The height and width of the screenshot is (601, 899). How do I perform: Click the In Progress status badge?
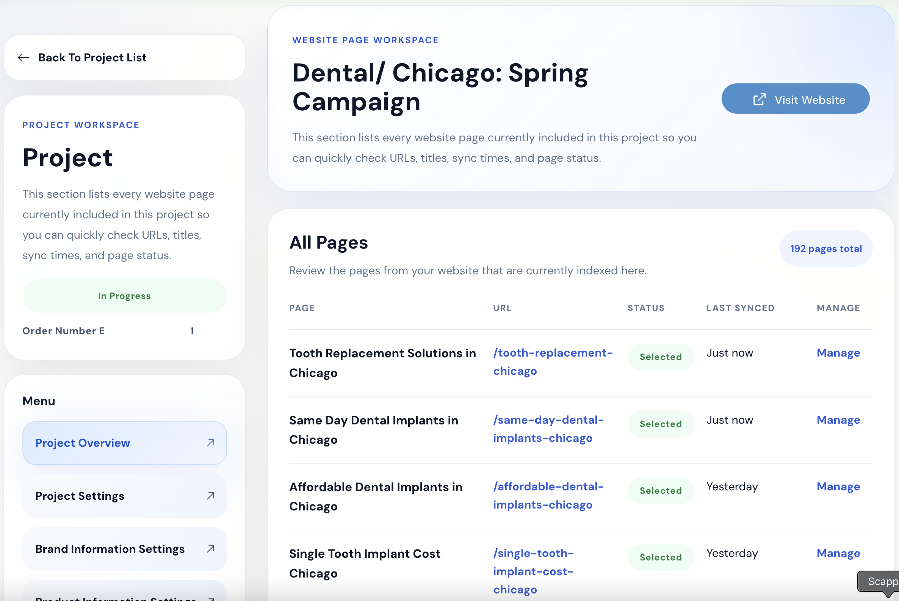pyautogui.click(x=125, y=296)
